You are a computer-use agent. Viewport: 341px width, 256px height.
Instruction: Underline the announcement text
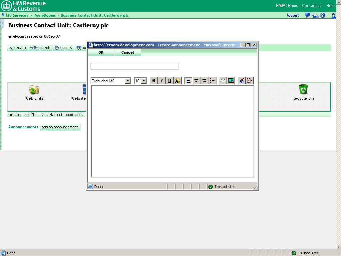(170, 80)
